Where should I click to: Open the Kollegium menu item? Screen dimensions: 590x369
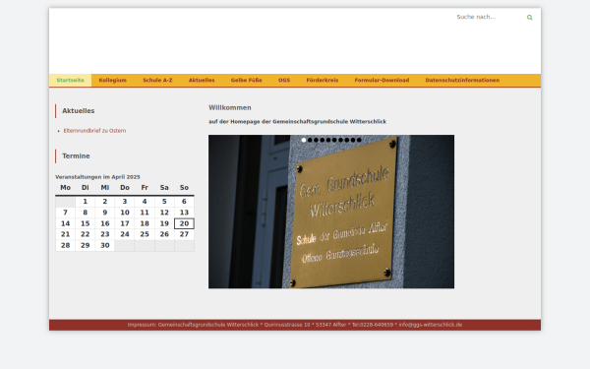(x=112, y=81)
